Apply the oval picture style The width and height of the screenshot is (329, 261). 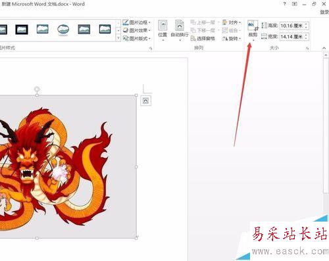(63, 30)
